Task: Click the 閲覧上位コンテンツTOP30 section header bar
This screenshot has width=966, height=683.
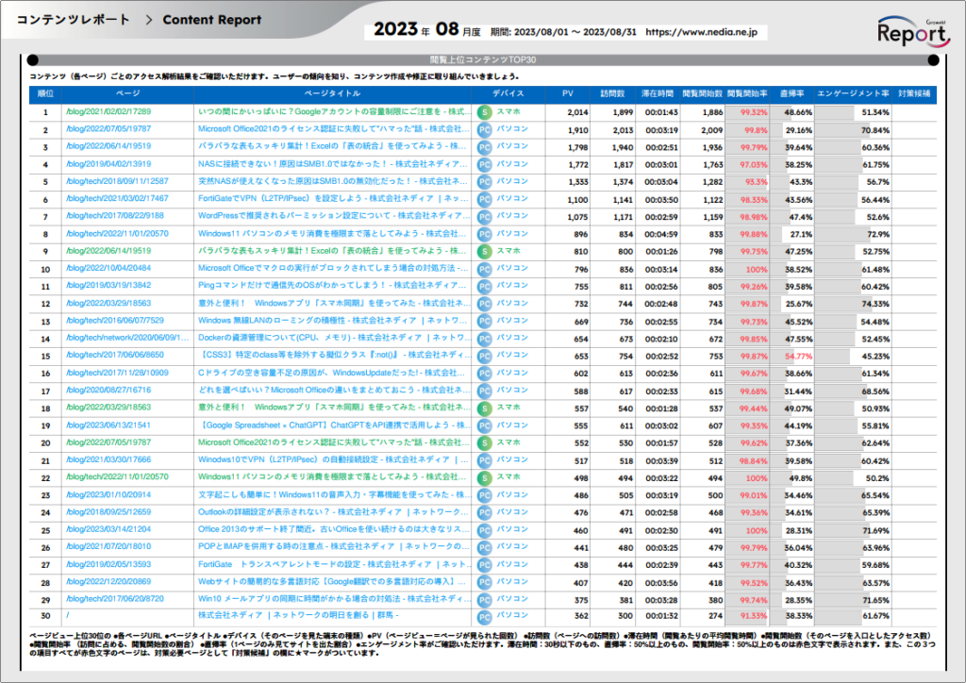Action: (482, 59)
